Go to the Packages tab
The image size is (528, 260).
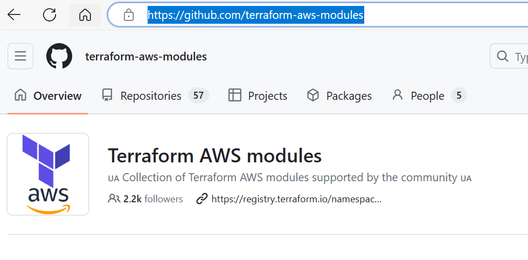[x=339, y=96]
